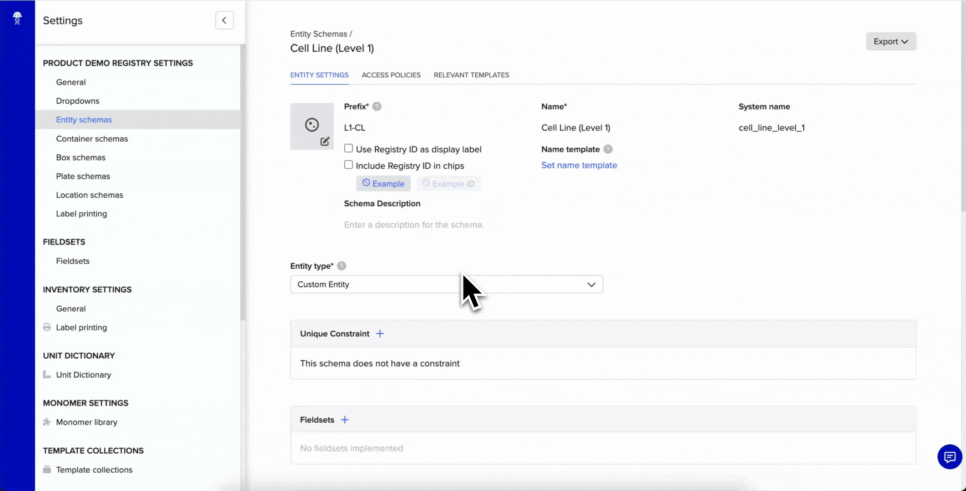The image size is (966, 491).
Task: Expand the Export dropdown button
Action: tap(891, 41)
